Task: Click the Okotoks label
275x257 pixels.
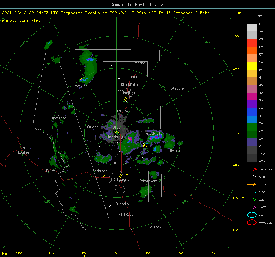Action: (x=122, y=204)
